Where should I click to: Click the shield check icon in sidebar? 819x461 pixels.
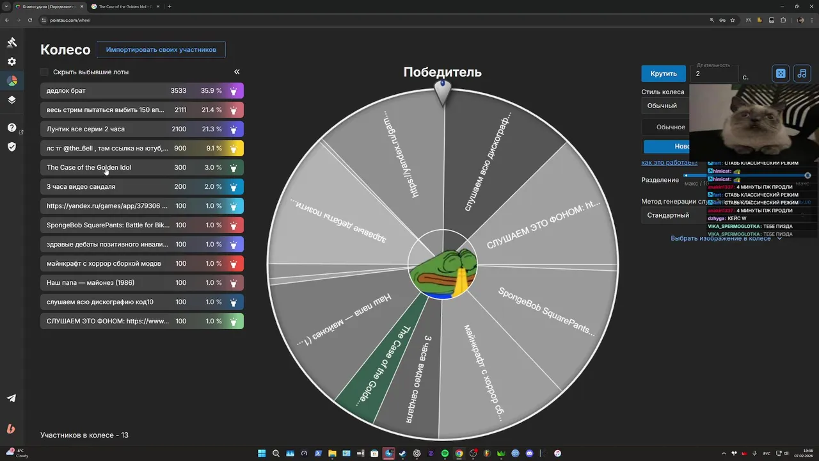tap(12, 147)
